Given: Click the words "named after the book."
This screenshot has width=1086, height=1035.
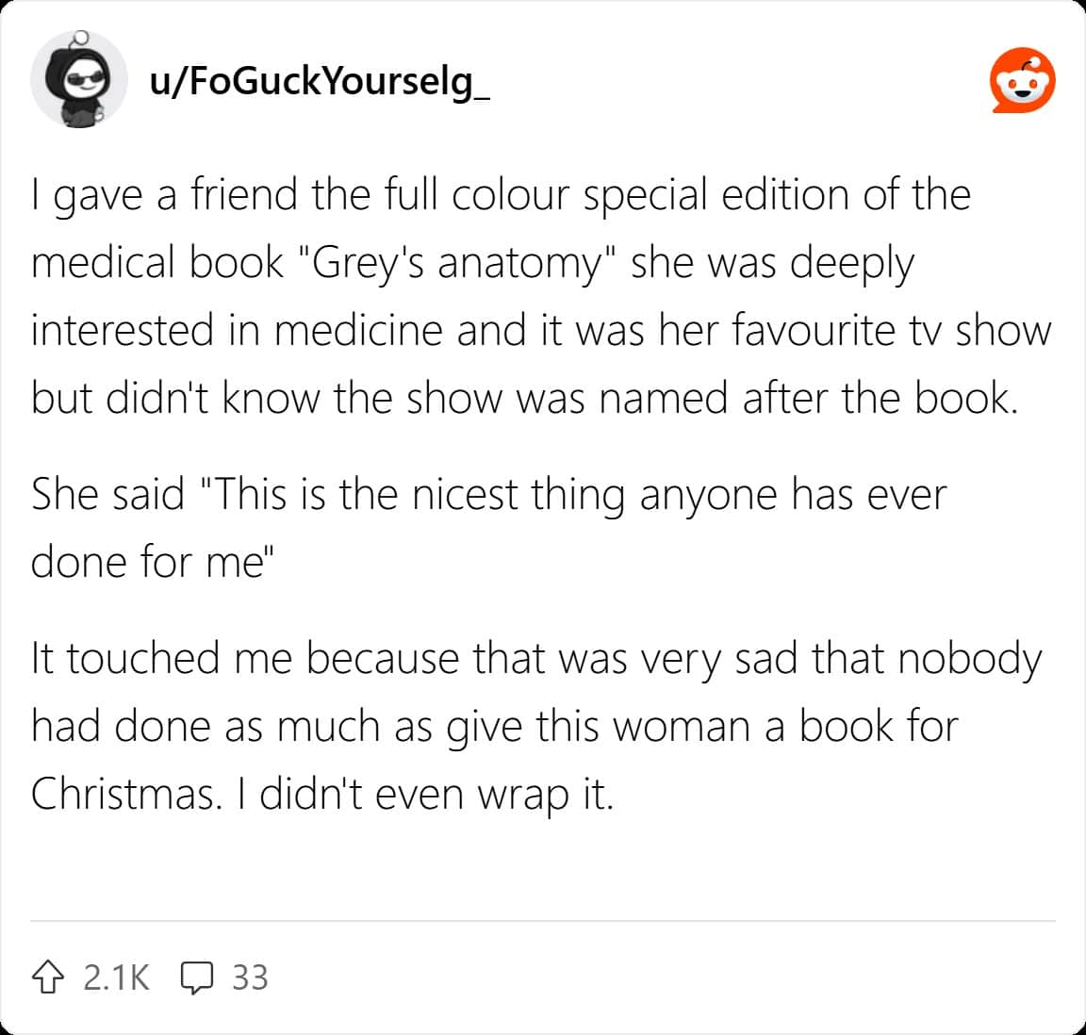Looking at the screenshot, I should [x=809, y=399].
